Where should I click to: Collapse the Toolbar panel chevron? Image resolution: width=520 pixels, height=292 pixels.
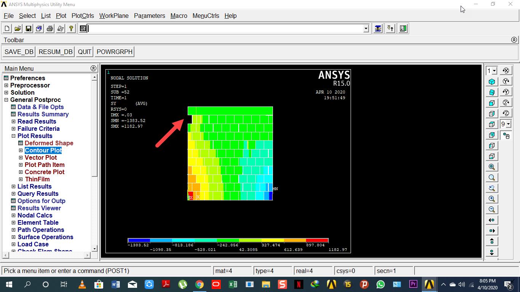pyautogui.click(x=514, y=40)
